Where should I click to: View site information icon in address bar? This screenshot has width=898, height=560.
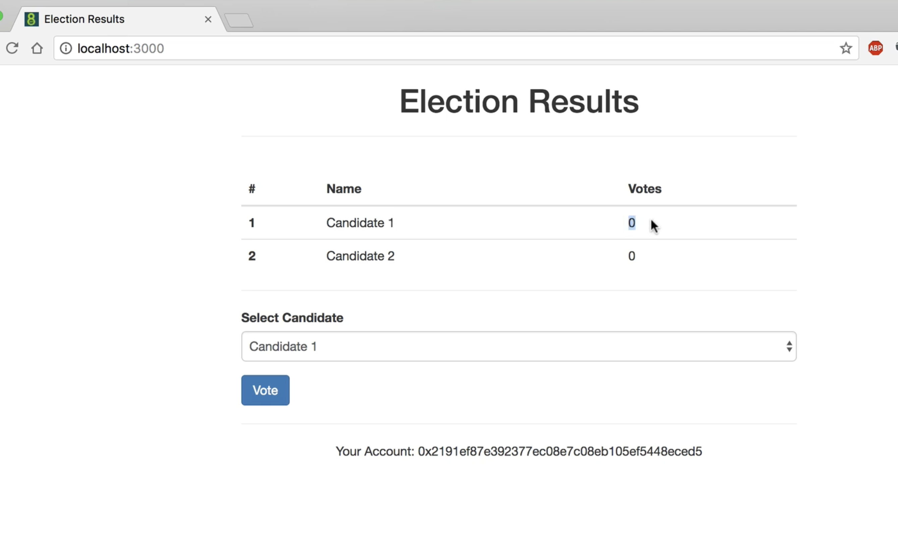coord(66,48)
